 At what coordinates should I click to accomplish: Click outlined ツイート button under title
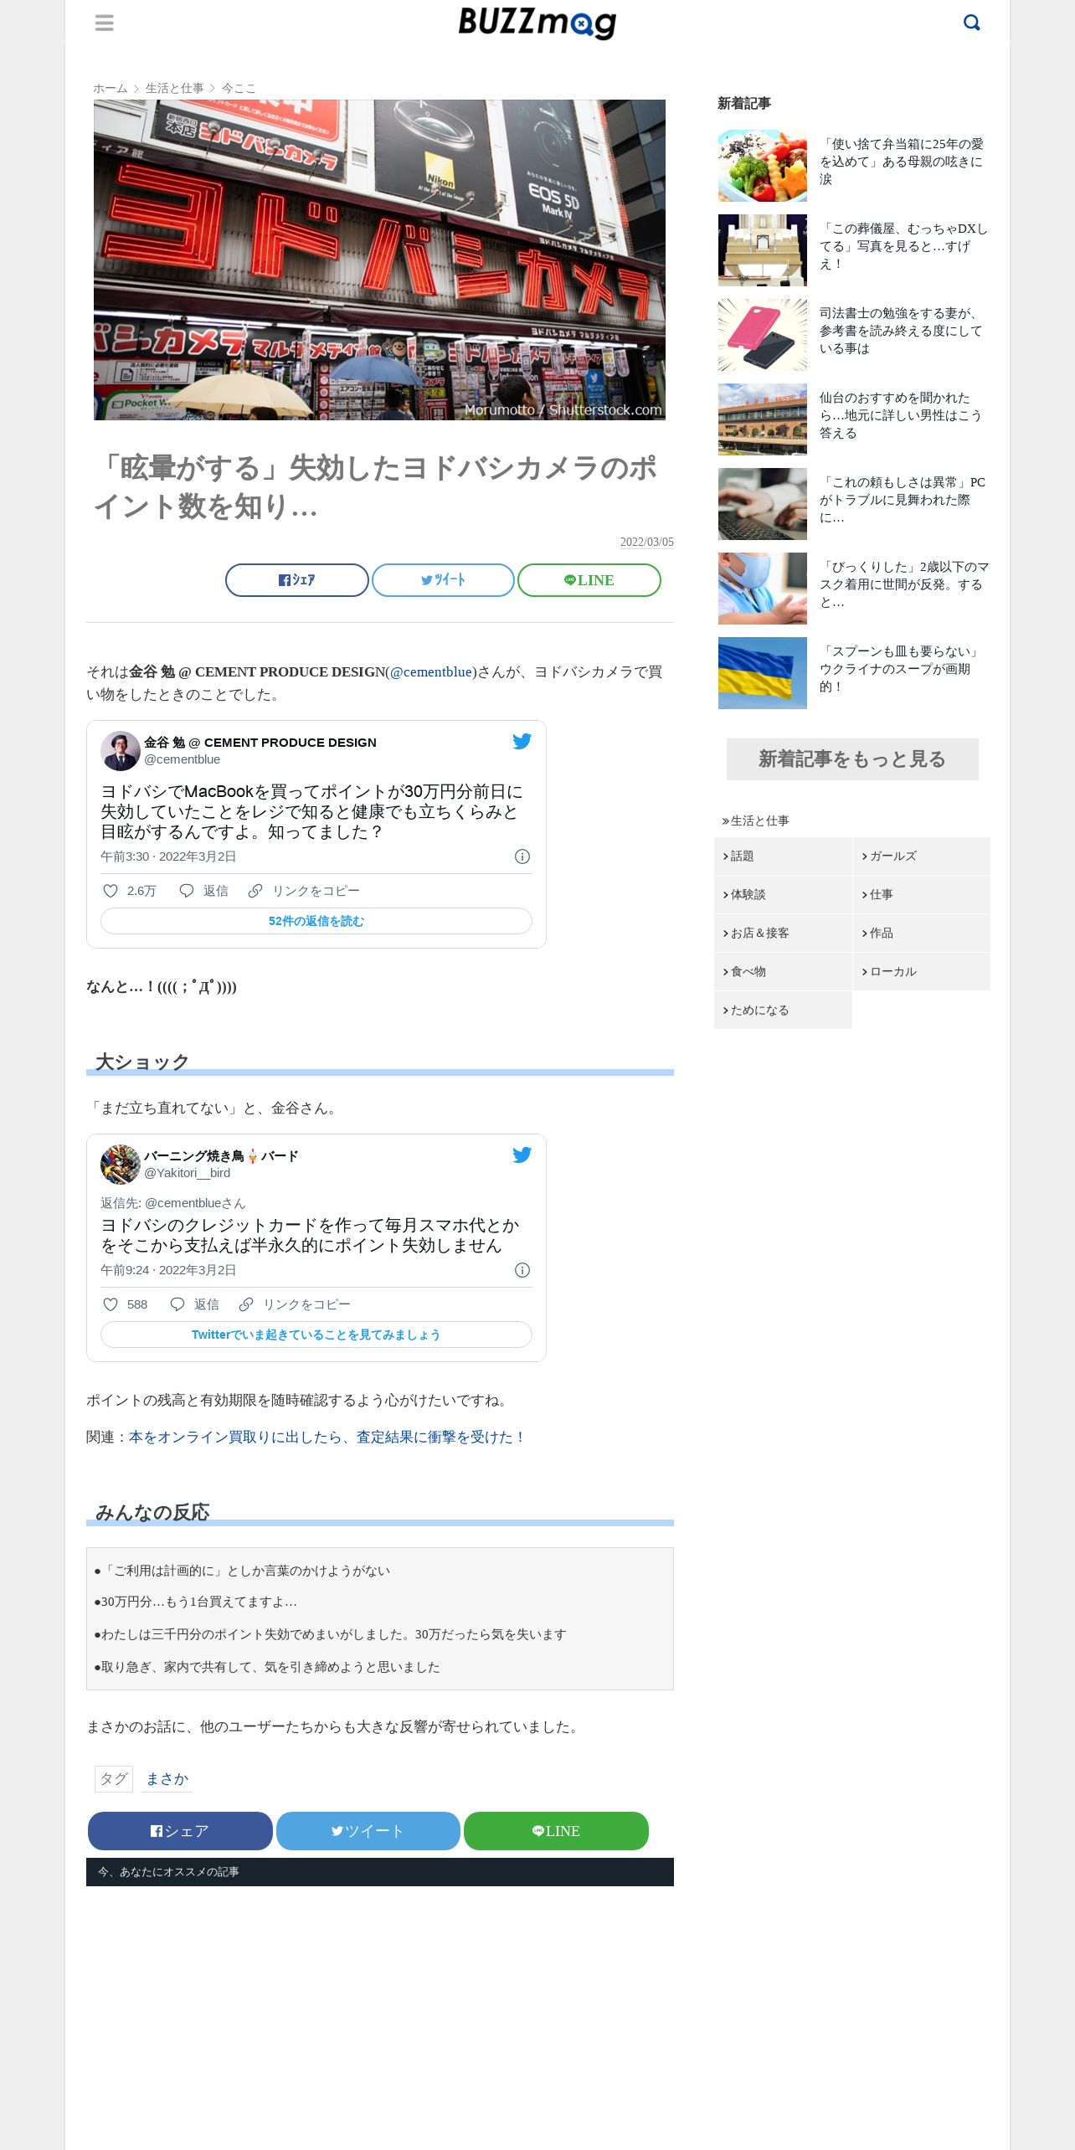(x=443, y=580)
